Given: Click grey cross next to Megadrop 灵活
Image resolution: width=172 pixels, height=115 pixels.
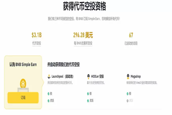Looking at the screenshot, I should point(127,101).
